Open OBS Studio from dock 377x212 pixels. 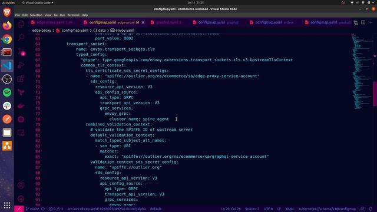7,79
